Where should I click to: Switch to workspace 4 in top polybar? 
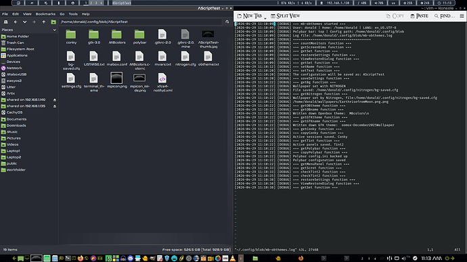(x=101, y=3)
